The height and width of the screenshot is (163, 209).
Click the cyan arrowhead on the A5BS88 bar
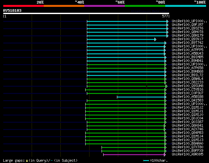pyautogui.click(x=165, y=97)
